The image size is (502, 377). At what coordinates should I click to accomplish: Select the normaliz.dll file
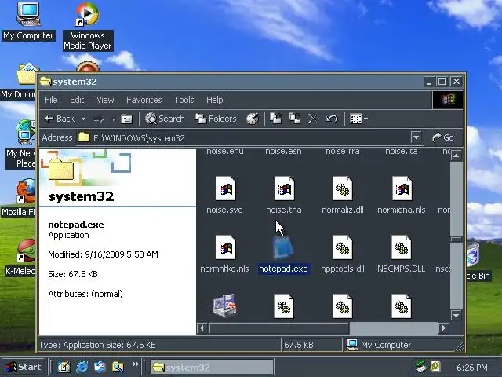click(x=343, y=196)
